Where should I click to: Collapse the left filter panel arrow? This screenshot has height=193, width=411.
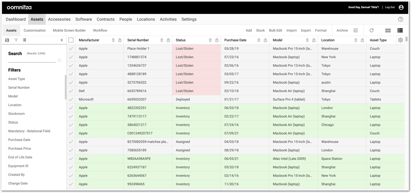pos(62,40)
